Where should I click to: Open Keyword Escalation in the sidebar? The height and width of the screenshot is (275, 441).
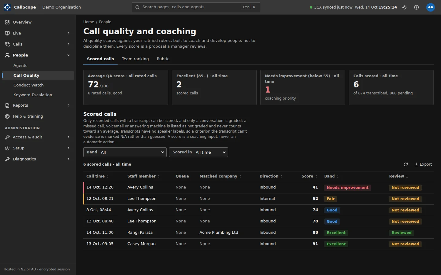tap(38, 95)
